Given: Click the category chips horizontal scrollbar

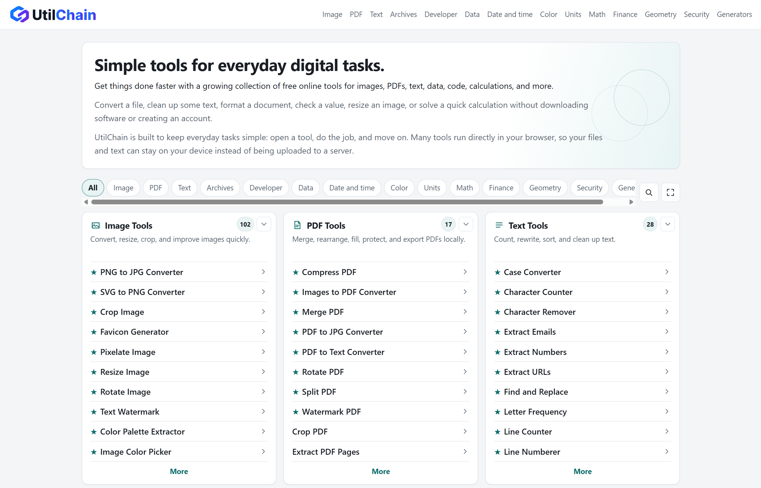Looking at the screenshot, I should [347, 202].
